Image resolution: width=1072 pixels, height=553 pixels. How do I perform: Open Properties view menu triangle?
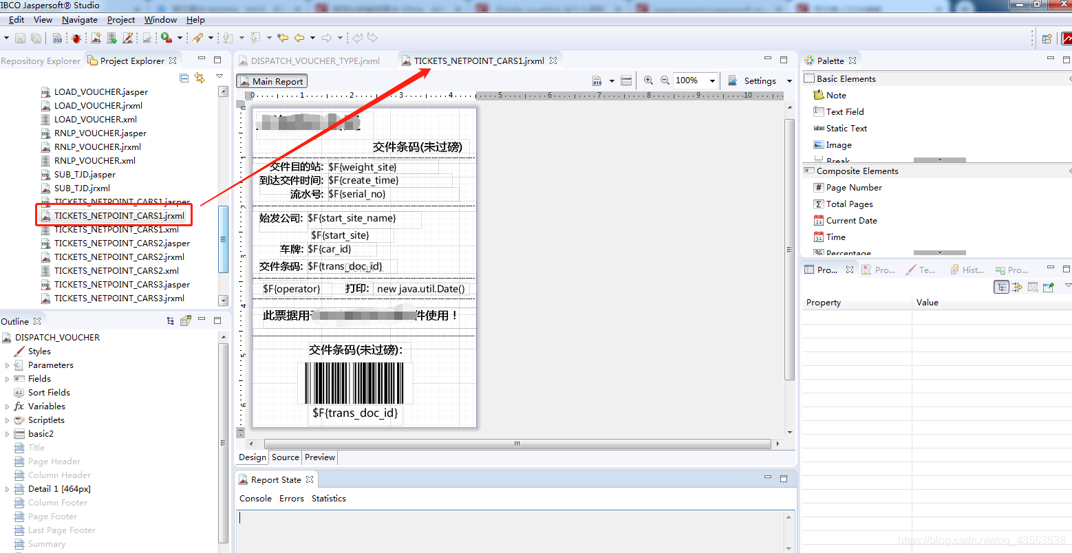pos(1067,285)
